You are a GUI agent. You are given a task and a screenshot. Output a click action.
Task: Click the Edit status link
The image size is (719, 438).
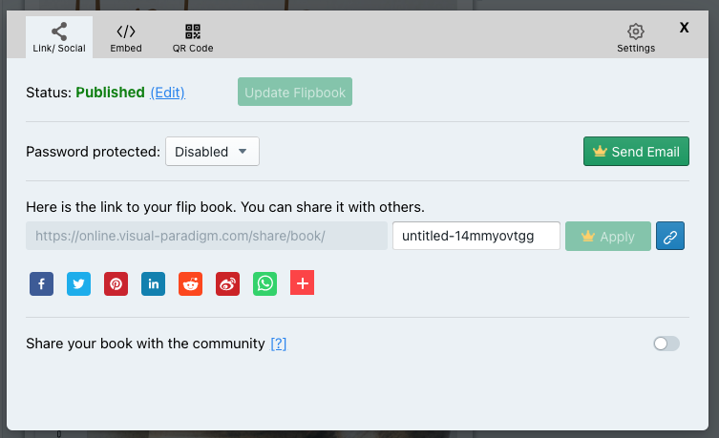[167, 93]
